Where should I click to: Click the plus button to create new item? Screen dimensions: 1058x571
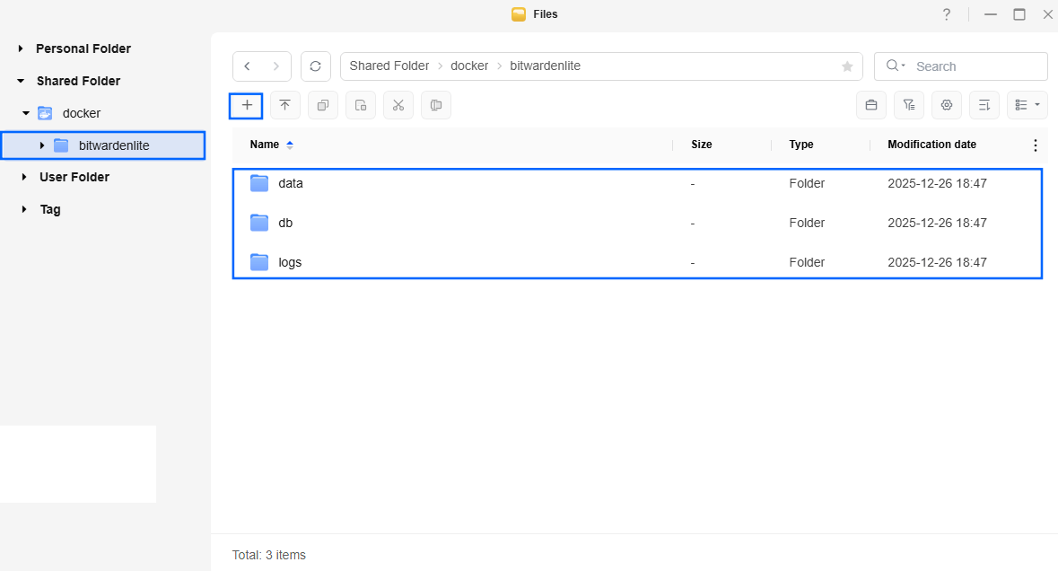tap(247, 105)
